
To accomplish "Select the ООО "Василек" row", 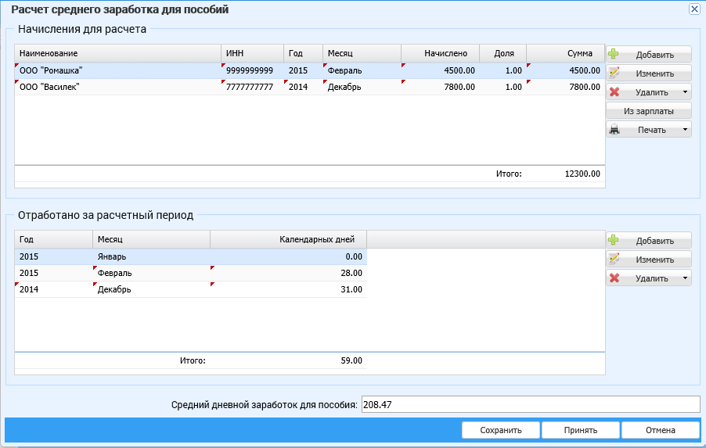I will pos(310,87).
